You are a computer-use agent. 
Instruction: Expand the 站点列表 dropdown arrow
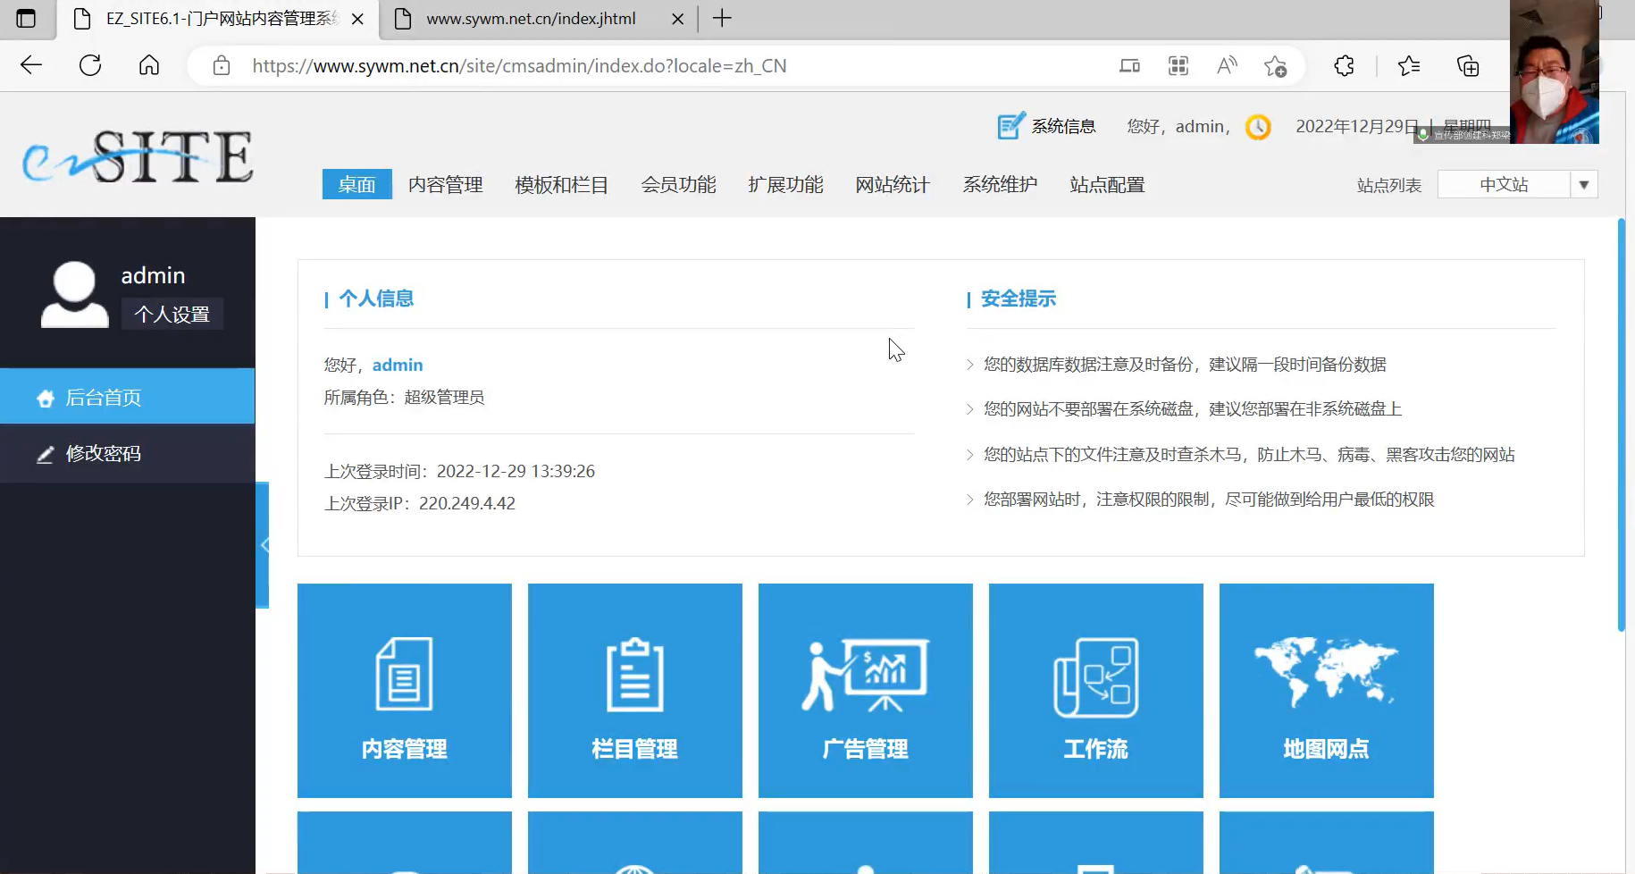coord(1583,185)
